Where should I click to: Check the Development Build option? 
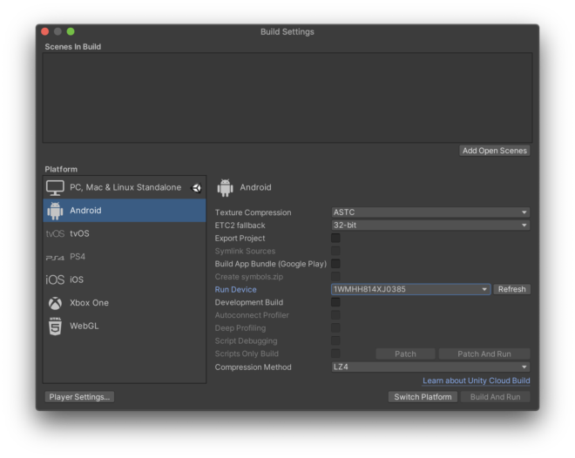point(335,302)
